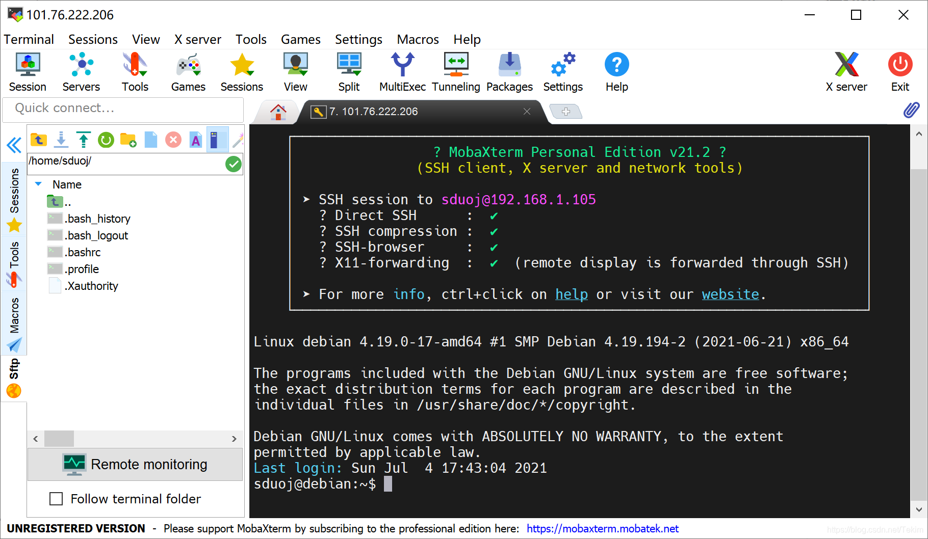Toggle Name column sort arrow
Viewport: 928px width, 539px height.
point(38,184)
